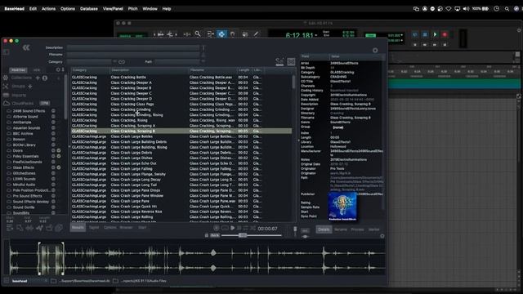Adjust the pitch slider handle
The image size is (523, 294).
coord(243,235)
